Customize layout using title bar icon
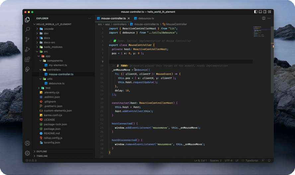The image size is (295, 175). pyautogui.click(x=269, y=12)
